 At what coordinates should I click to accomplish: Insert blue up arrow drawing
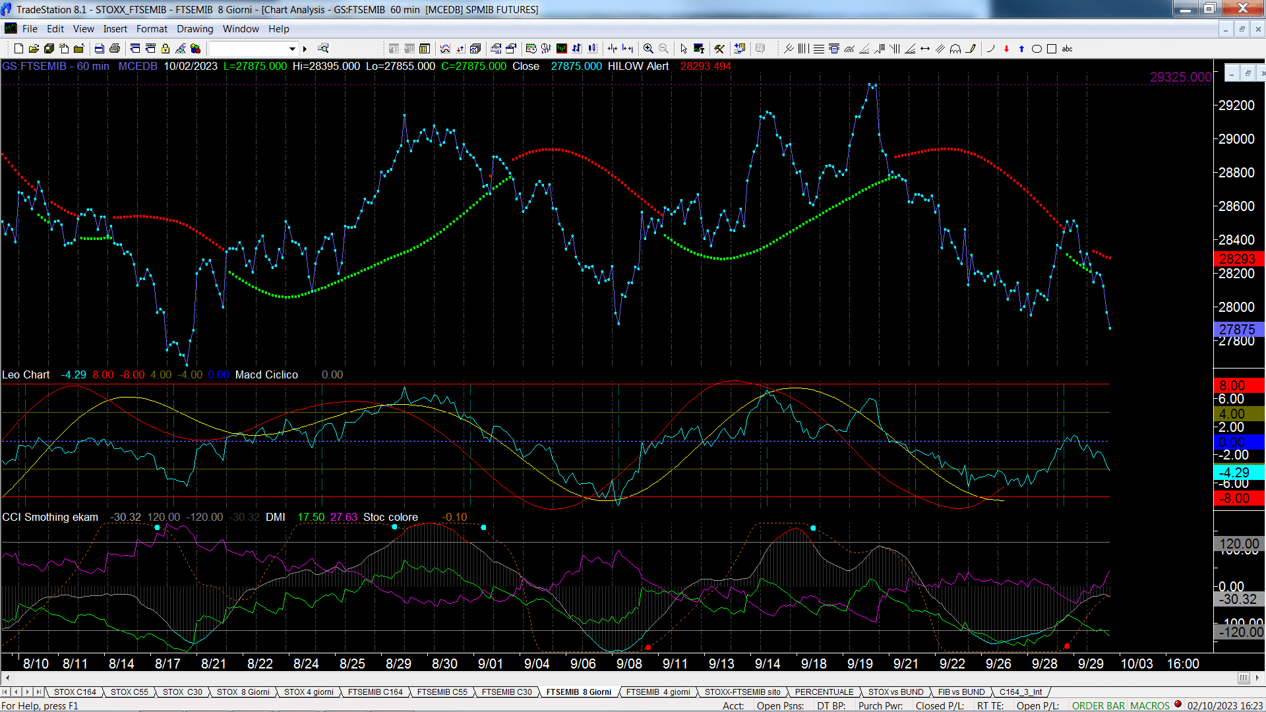(x=1021, y=49)
